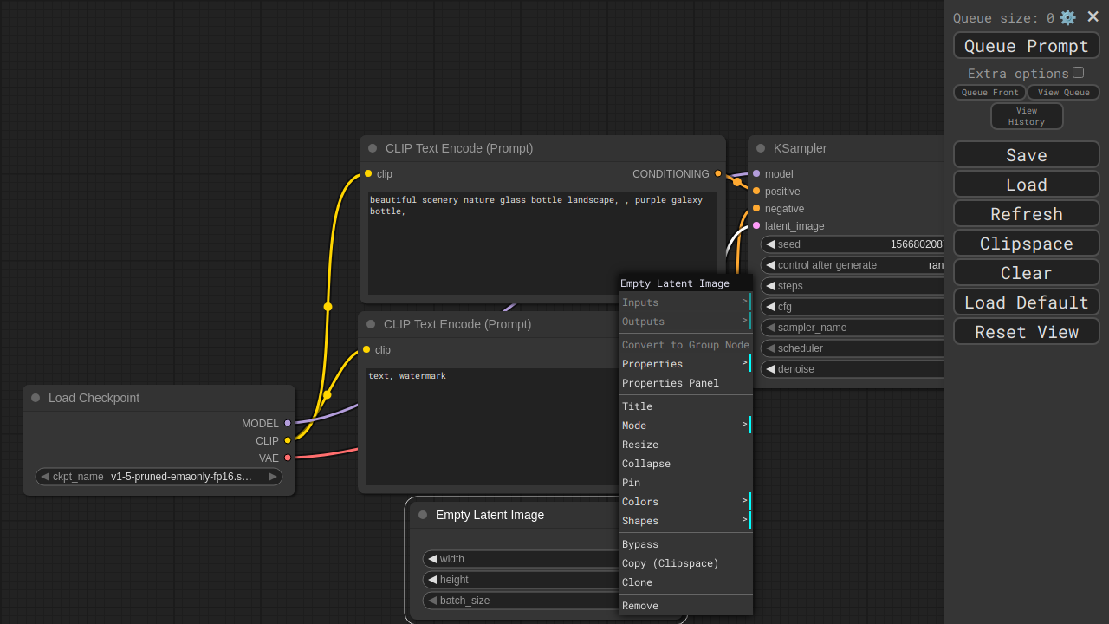Collapse the Load Checkpoint node dot
The height and width of the screenshot is (624, 1109).
click(36, 398)
